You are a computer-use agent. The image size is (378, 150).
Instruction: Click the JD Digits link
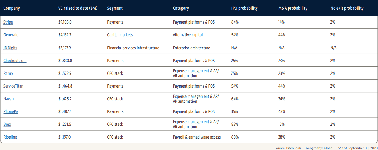[10, 48]
